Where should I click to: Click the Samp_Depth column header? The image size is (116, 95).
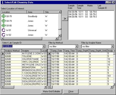pyautogui.click(x=82, y=51)
